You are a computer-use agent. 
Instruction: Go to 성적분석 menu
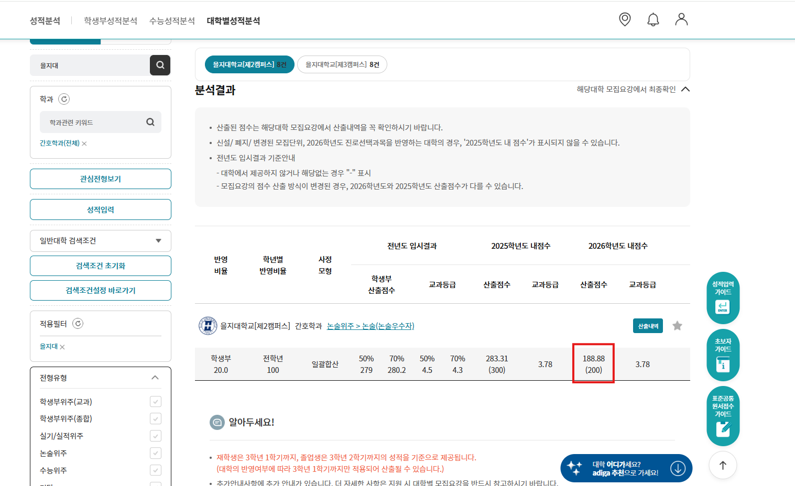[45, 20]
